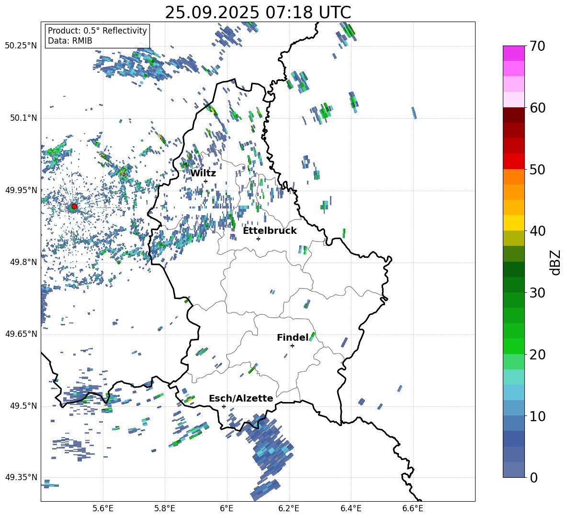Select the Wiltz city label
This screenshot has width=567, height=518.
[203, 173]
